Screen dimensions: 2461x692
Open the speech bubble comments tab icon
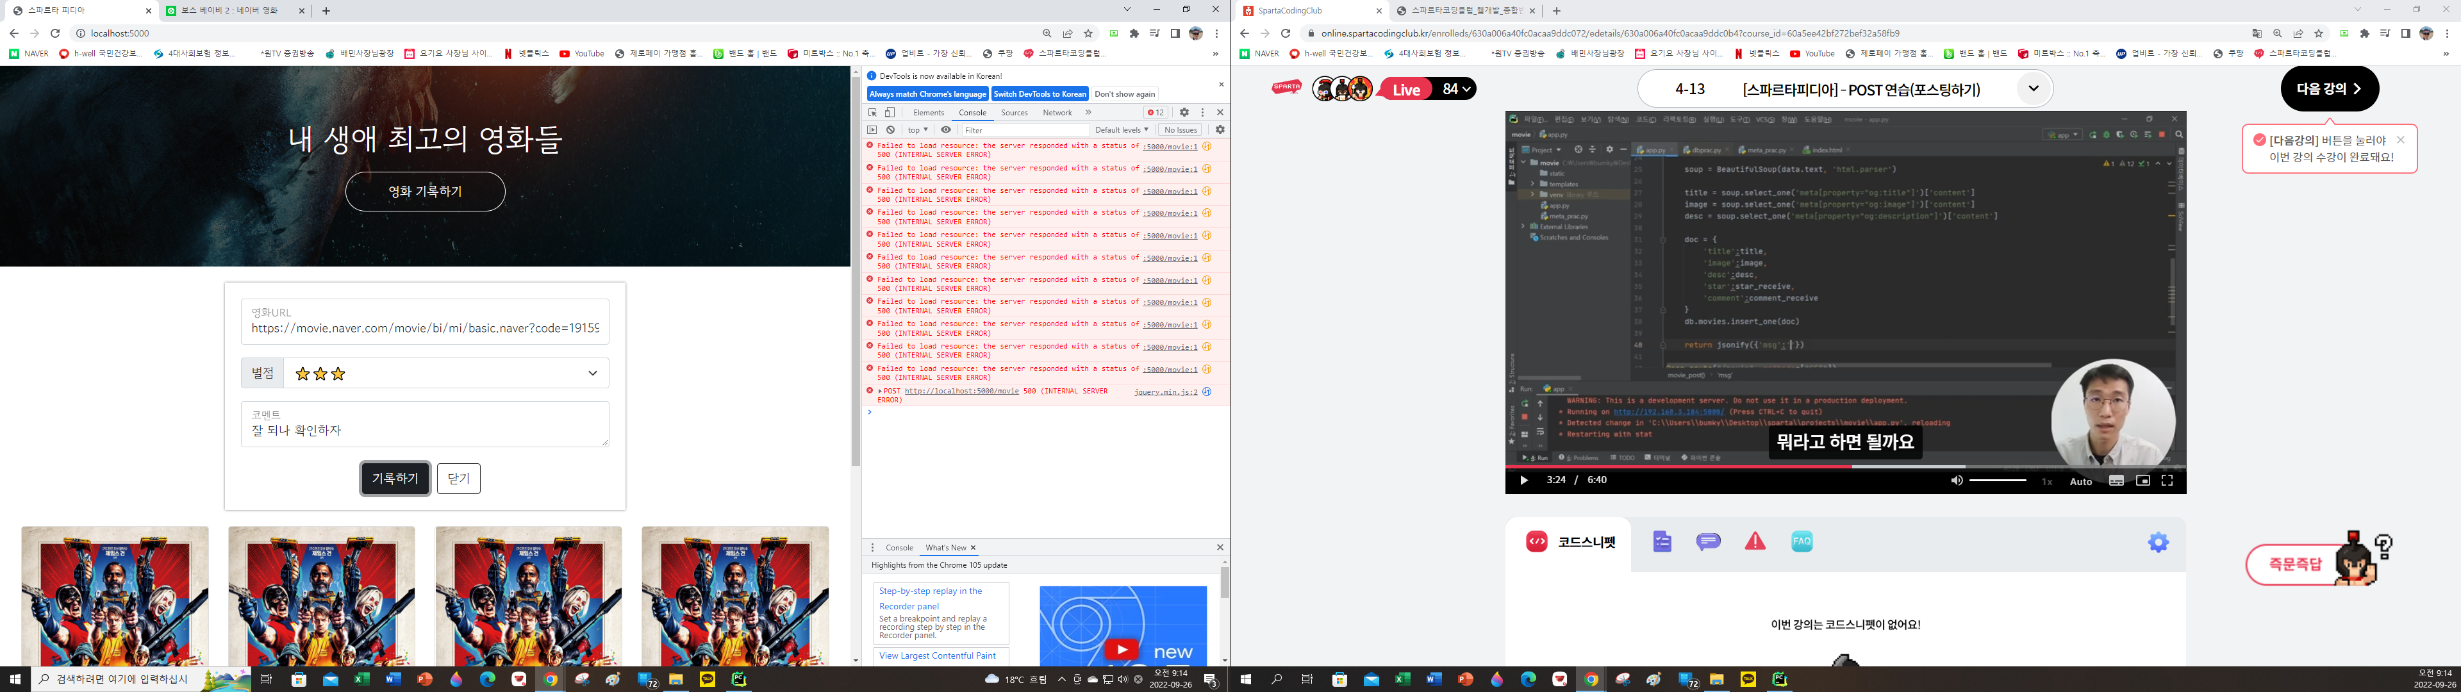(1708, 542)
